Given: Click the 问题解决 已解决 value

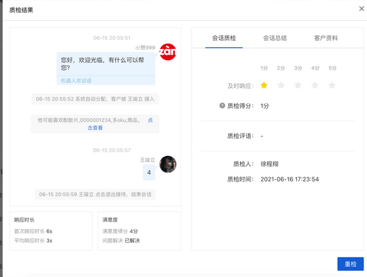Looking at the screenshot, I should click(132, 240).
